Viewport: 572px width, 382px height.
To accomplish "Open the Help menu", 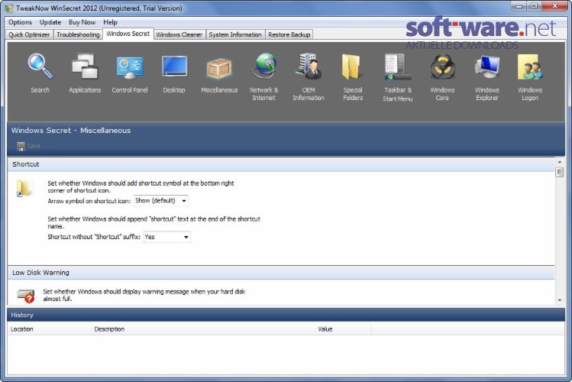I will tap(110, 22).
